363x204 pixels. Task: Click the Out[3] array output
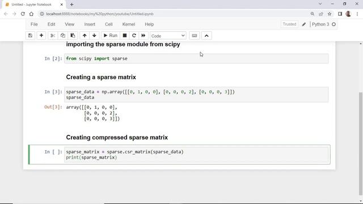coord(93,113)
